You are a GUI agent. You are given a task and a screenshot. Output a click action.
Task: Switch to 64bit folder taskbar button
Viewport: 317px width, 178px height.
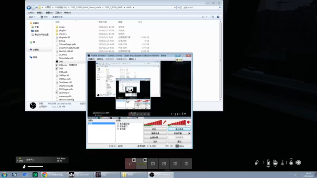[x=134, y=175]
